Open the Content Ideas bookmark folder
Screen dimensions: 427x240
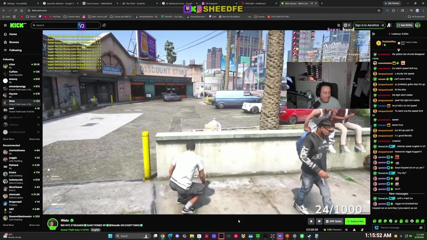click(x=71, y=17)
